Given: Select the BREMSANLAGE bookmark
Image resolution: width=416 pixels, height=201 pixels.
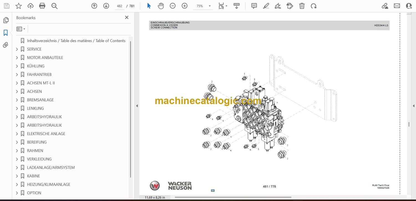Looking at the screenshot, I should point(40,100).
